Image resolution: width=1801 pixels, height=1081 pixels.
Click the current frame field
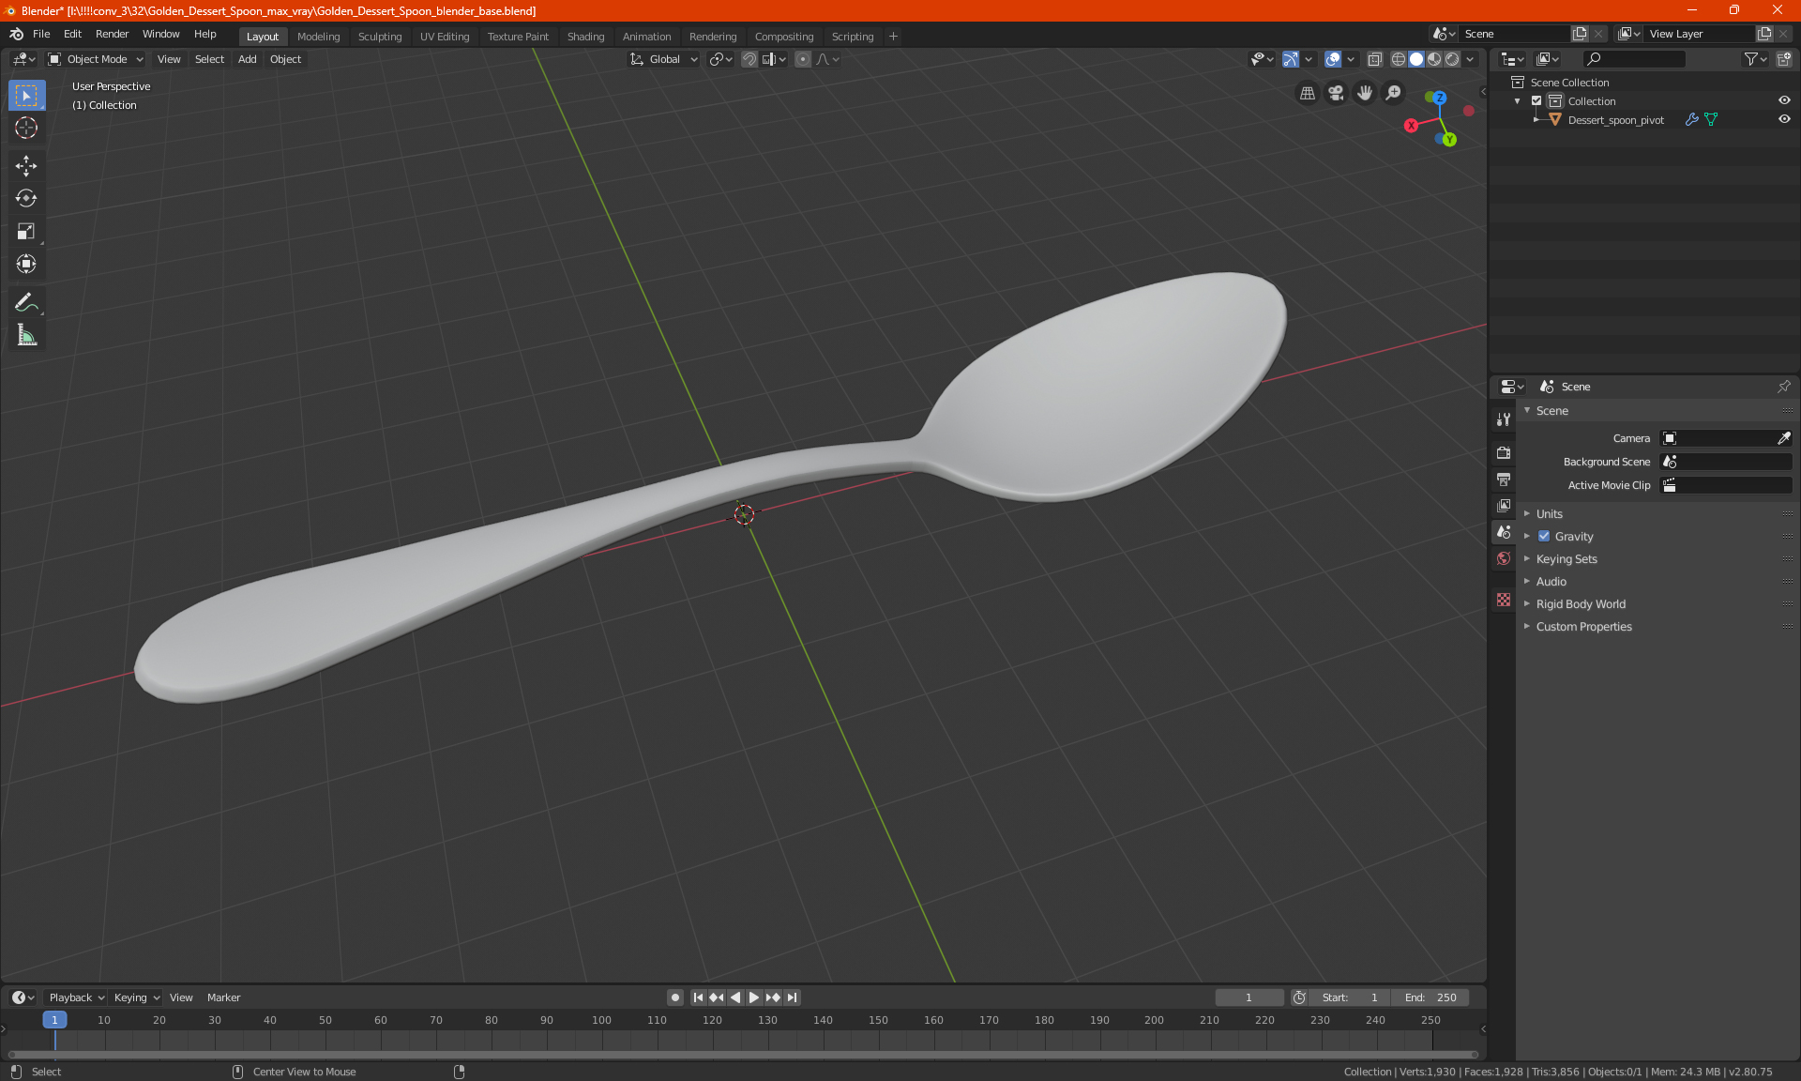pos(1249,997)
